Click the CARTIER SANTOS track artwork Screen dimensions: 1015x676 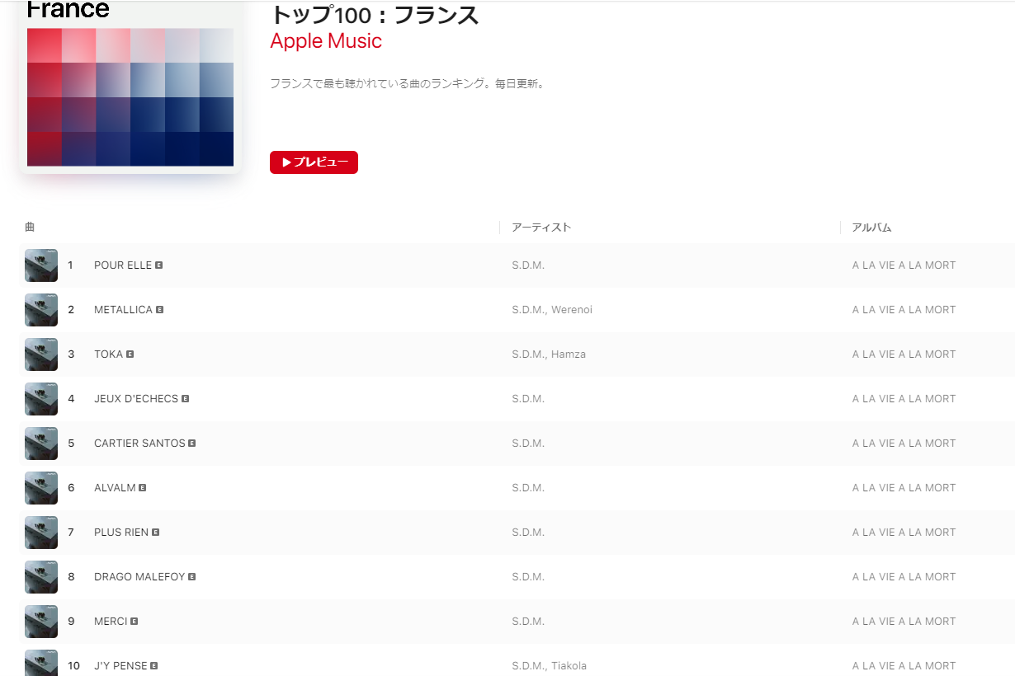tap(41, 444)
